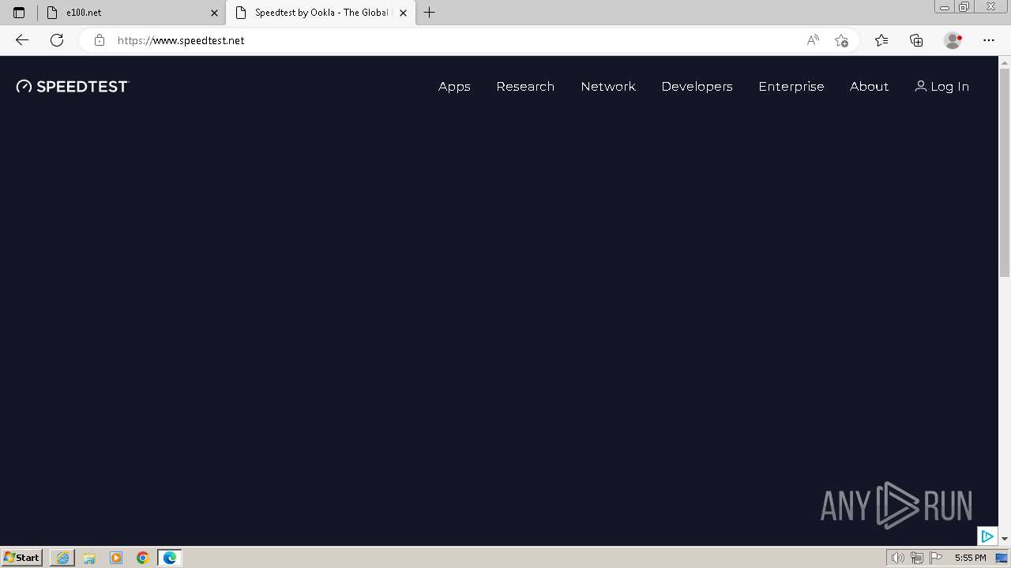The width and height of the screenshot is (1011, 568).
Task: Open the Read aloud icon
Action: (813, 40)
